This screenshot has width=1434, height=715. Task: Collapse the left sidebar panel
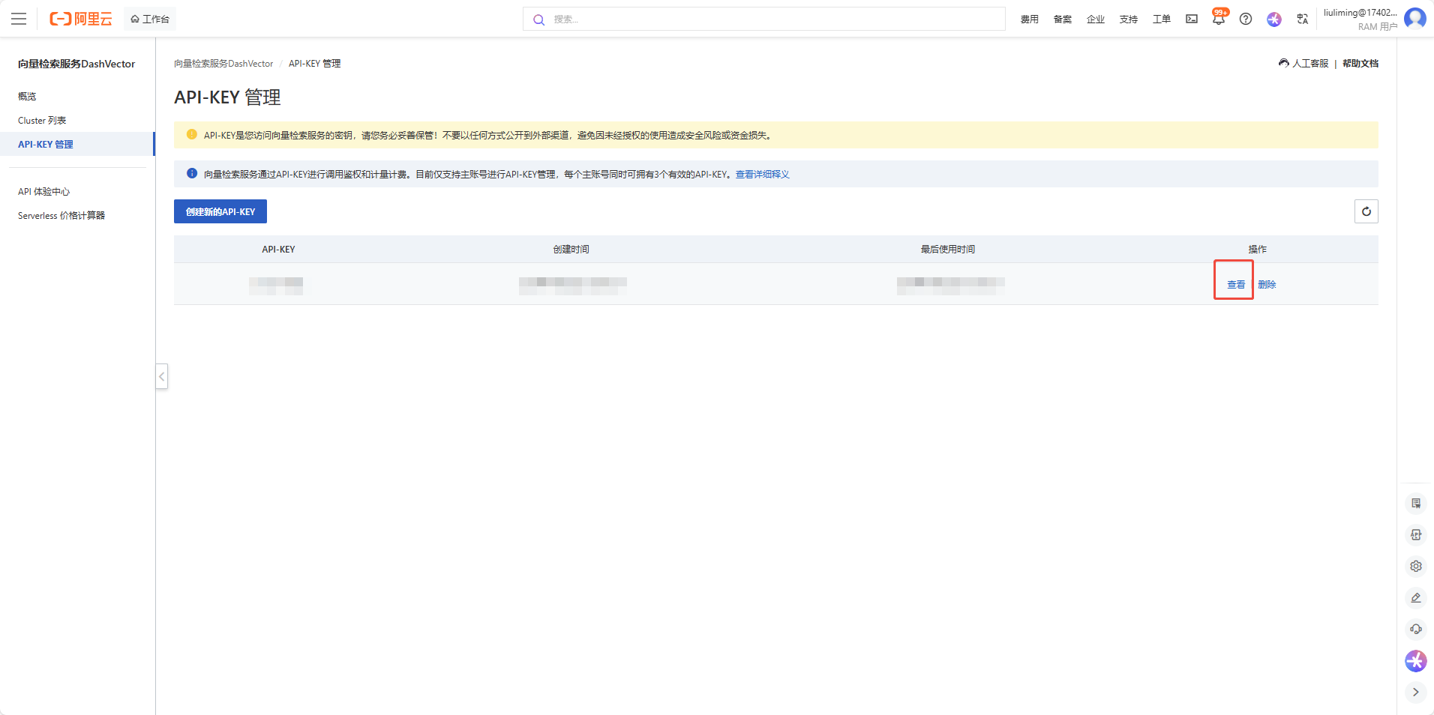161,376
